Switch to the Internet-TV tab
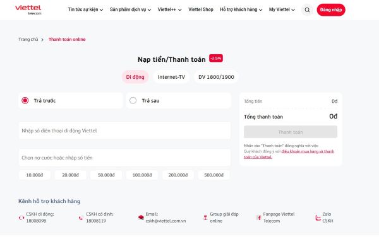The image size is (379, 239). click(171, 77)
